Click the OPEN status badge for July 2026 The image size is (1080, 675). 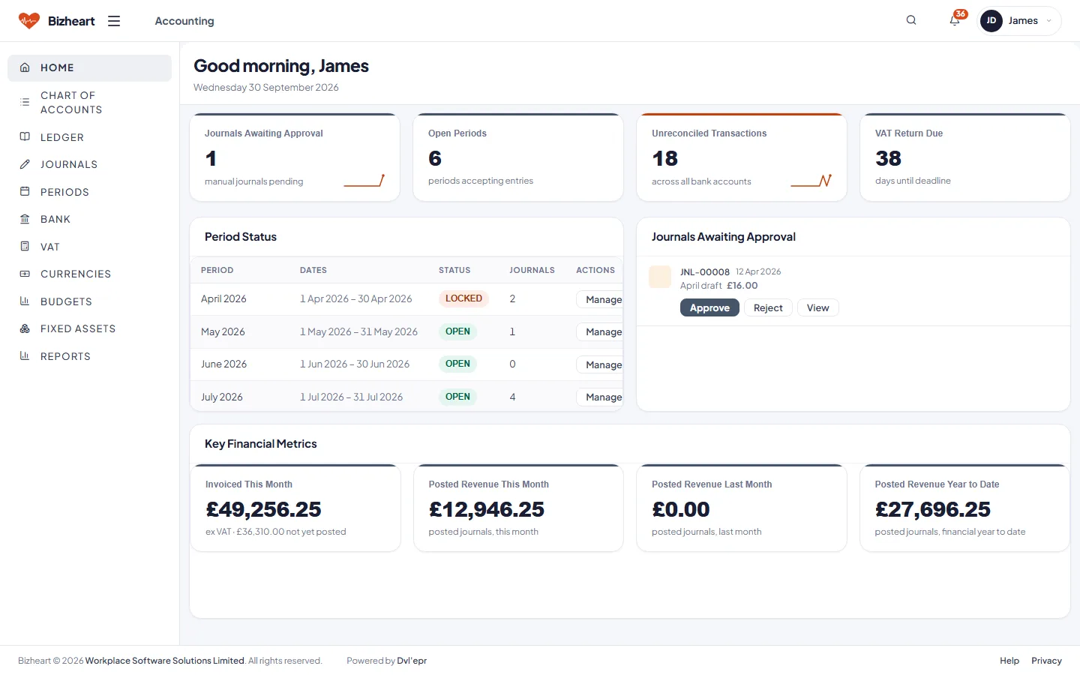click(x=457, y=397)
